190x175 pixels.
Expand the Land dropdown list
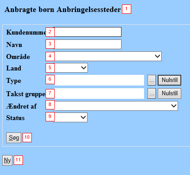pos(70,68)
